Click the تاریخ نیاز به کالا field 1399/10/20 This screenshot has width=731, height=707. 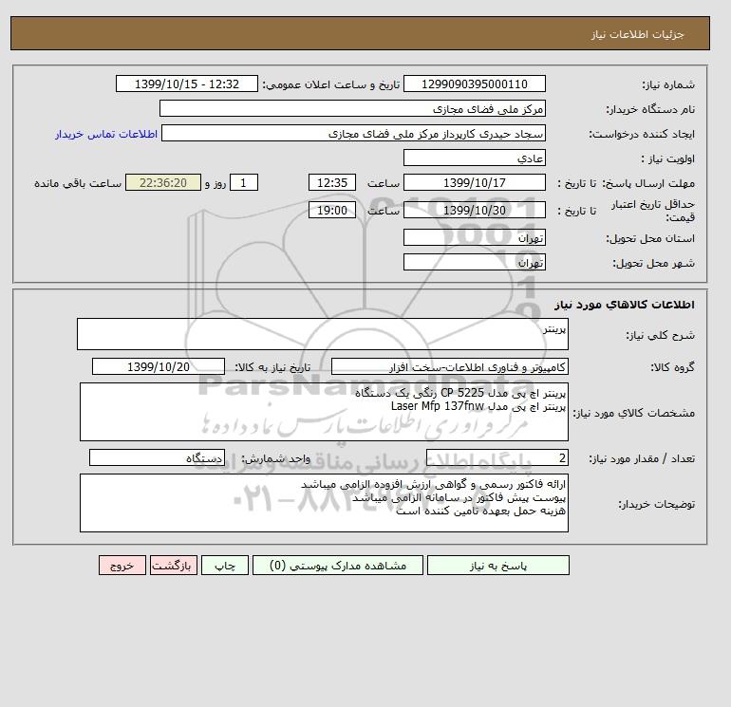(159, 366)
